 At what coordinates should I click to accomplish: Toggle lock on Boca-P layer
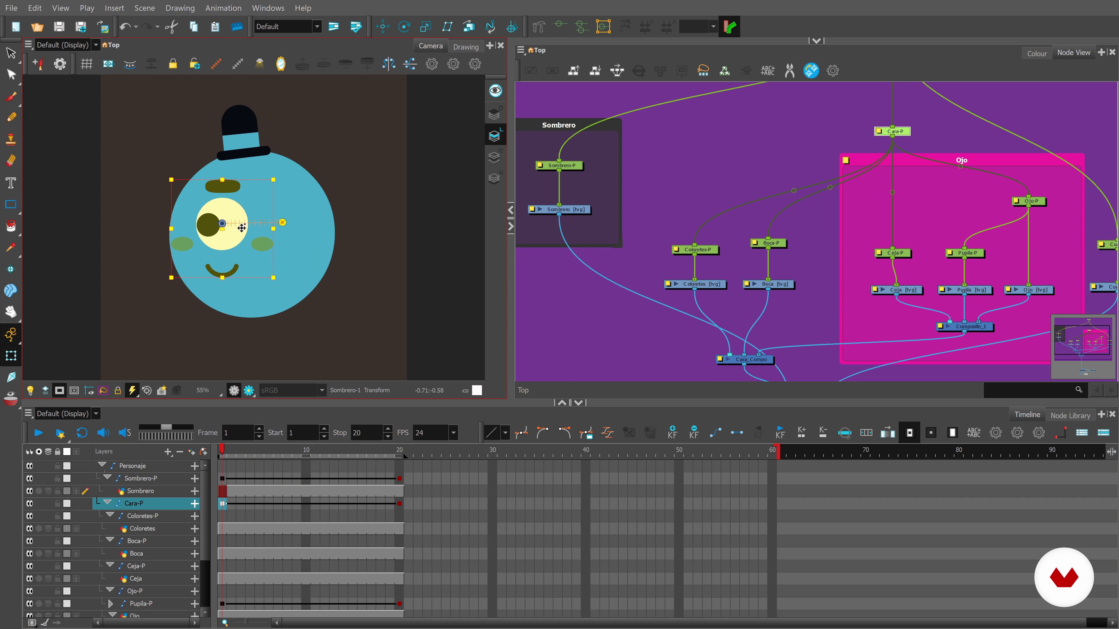57,541
